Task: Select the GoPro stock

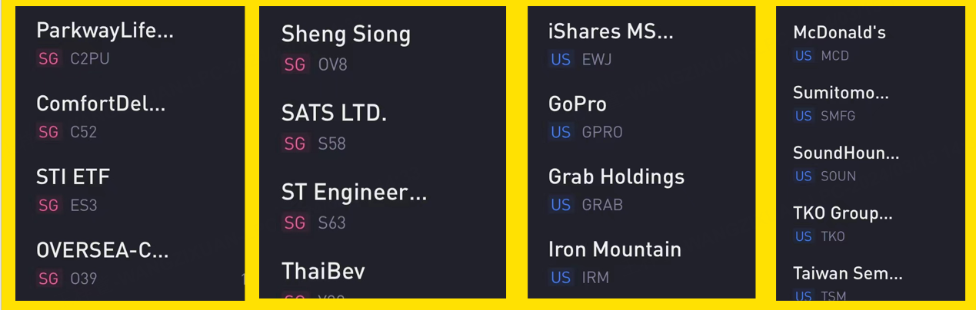Action: pyautogui.click(x=641, y=116)
